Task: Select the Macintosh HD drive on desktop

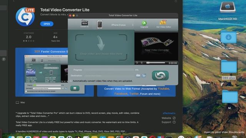Action: (228, 11)
